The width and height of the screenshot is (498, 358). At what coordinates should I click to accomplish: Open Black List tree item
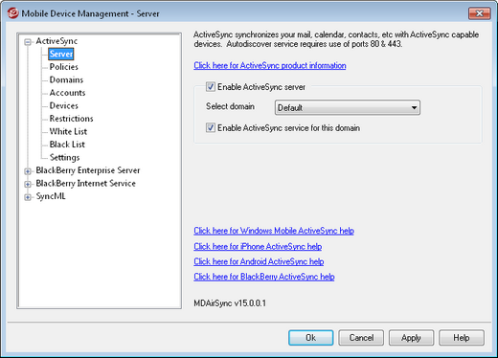pyautogui.click(x=67, y=145)
